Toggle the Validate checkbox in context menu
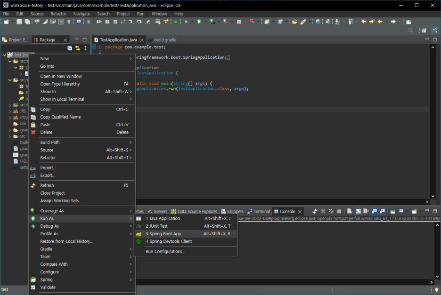 (33, 287)
